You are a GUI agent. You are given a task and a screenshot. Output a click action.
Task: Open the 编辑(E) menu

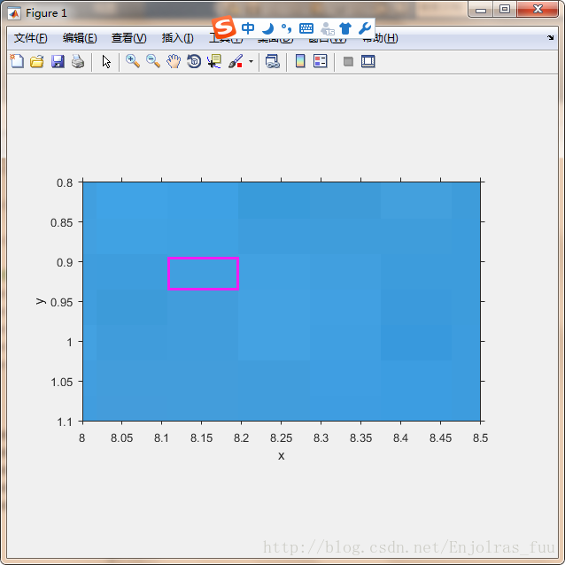(x=80, y=38)
